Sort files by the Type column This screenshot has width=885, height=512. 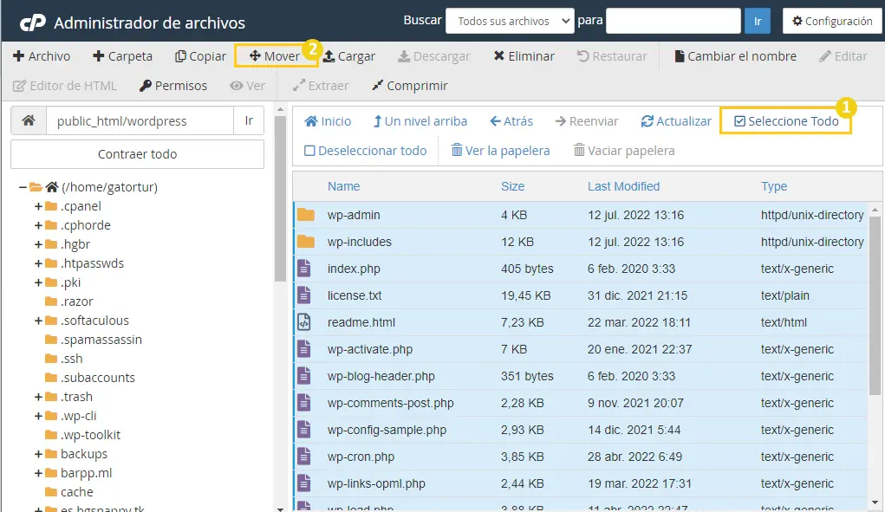click(x=774, y=186)
